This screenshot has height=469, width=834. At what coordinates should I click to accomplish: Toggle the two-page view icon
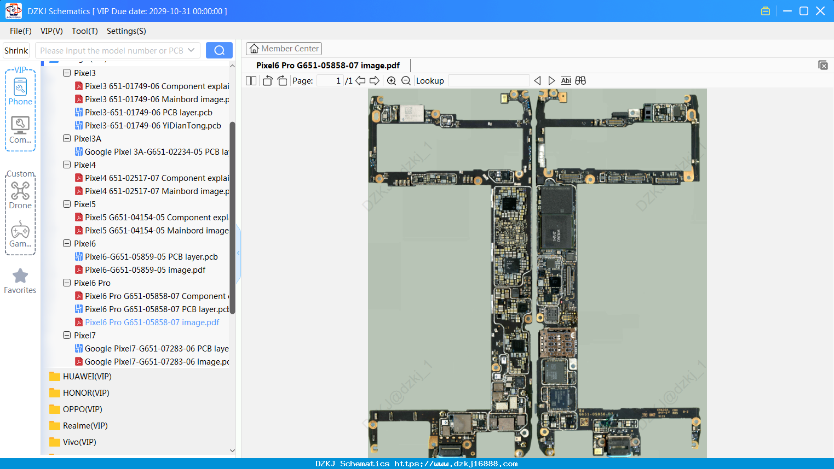click(251, 81)
